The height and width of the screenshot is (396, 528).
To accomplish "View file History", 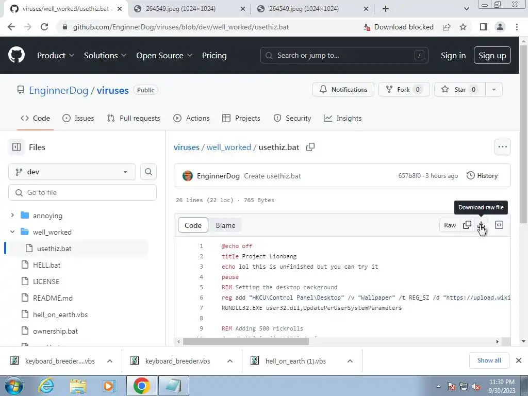I will 482,175.
